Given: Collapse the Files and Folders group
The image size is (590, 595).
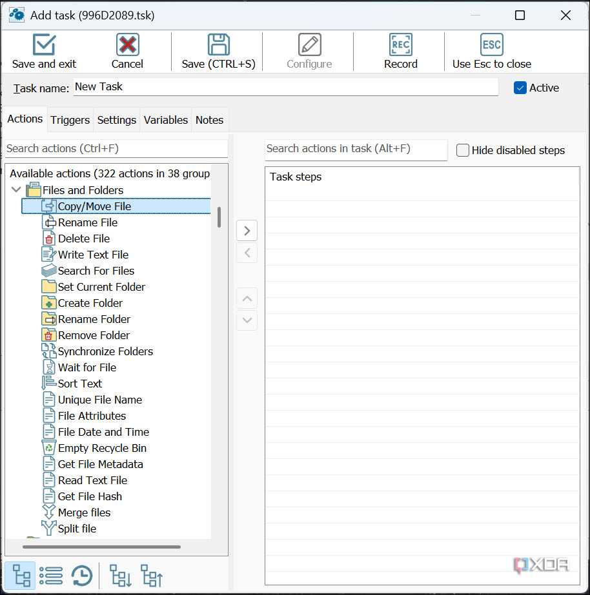Looking at the screenshot, I should tap(16, 190).
